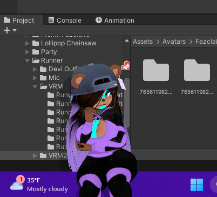The image size is (217, 197).
Task: Click the folder tree scroll-up arrow
Action: [127, 40]
